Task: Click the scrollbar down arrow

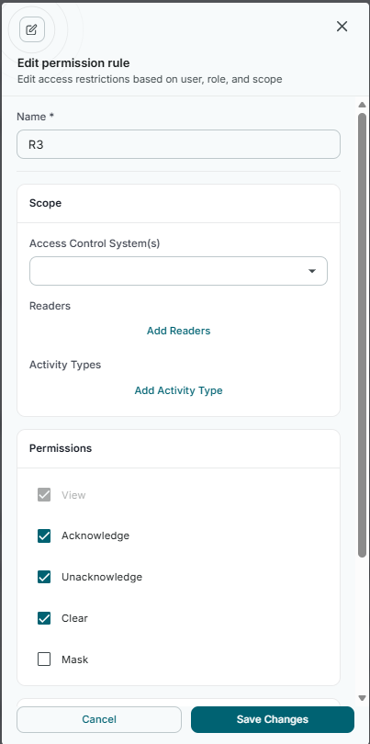Action: click(362, 698)
